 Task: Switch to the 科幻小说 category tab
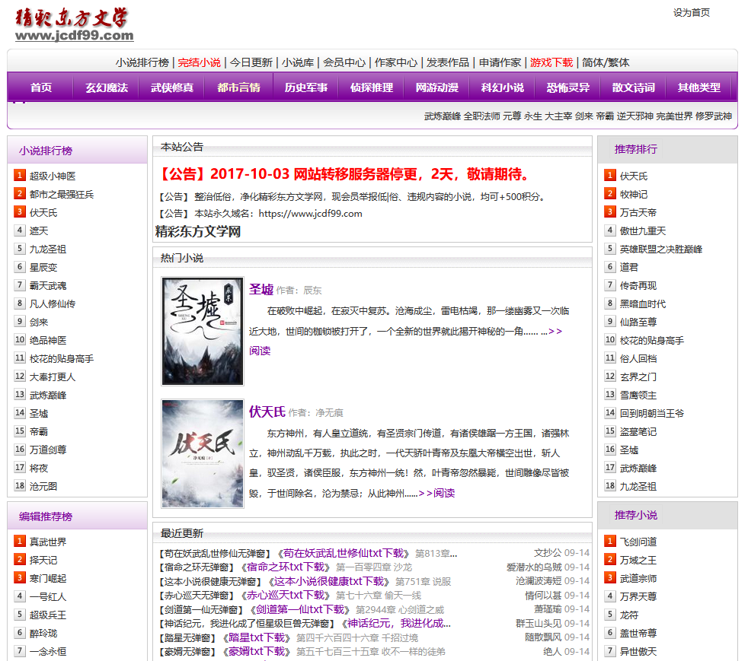click(x=502, y=87)
